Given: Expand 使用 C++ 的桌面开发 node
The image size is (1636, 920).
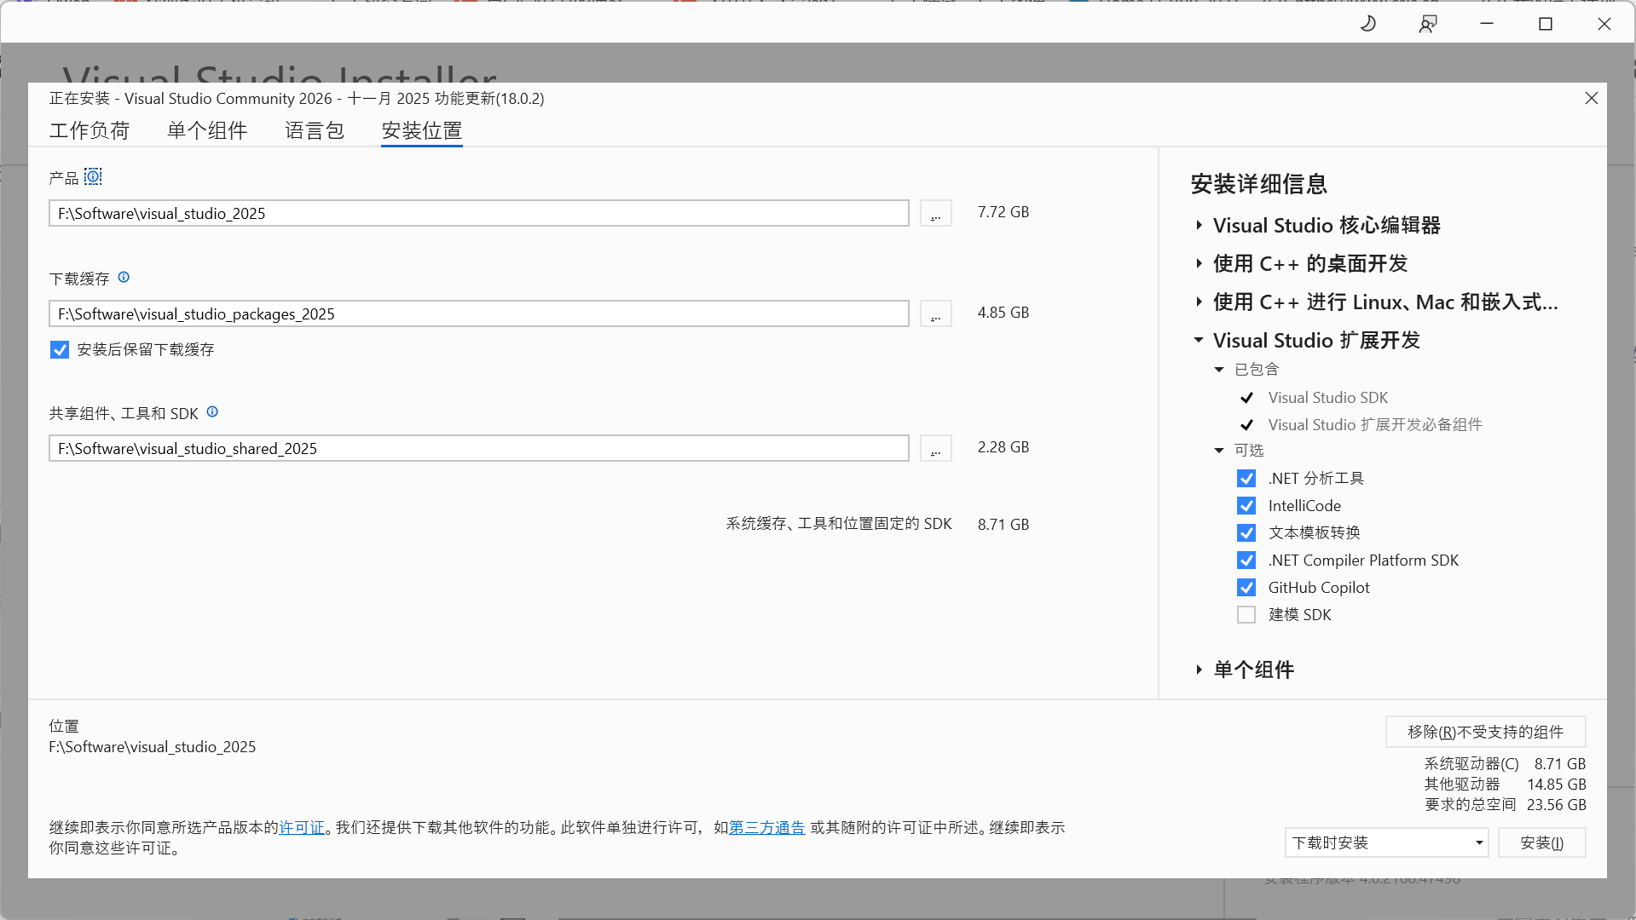Looking at the screenshot, I should (x=1199, y=264).
